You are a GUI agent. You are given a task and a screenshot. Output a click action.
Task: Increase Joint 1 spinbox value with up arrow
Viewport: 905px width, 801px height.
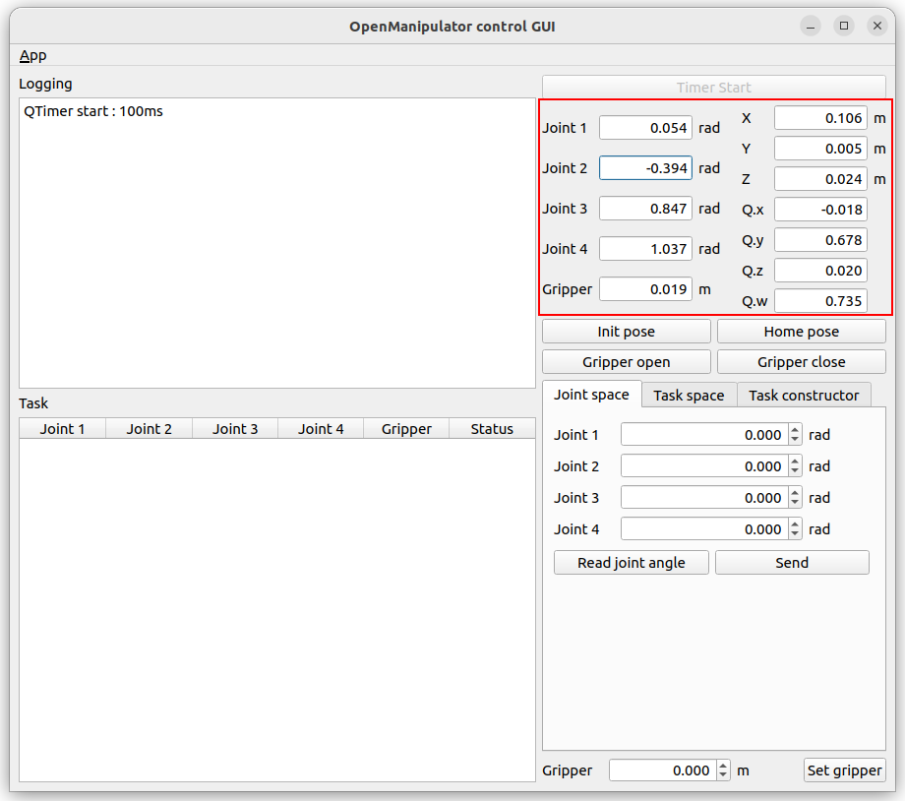[x=795, y=430]
